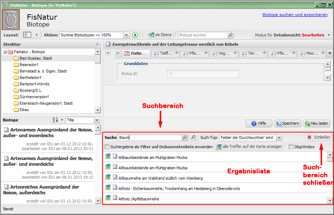Click the sort A-Z icon in Biotope panel
Image resolution: width=334 pixels, height=215 pixels.
click(55, 120)
